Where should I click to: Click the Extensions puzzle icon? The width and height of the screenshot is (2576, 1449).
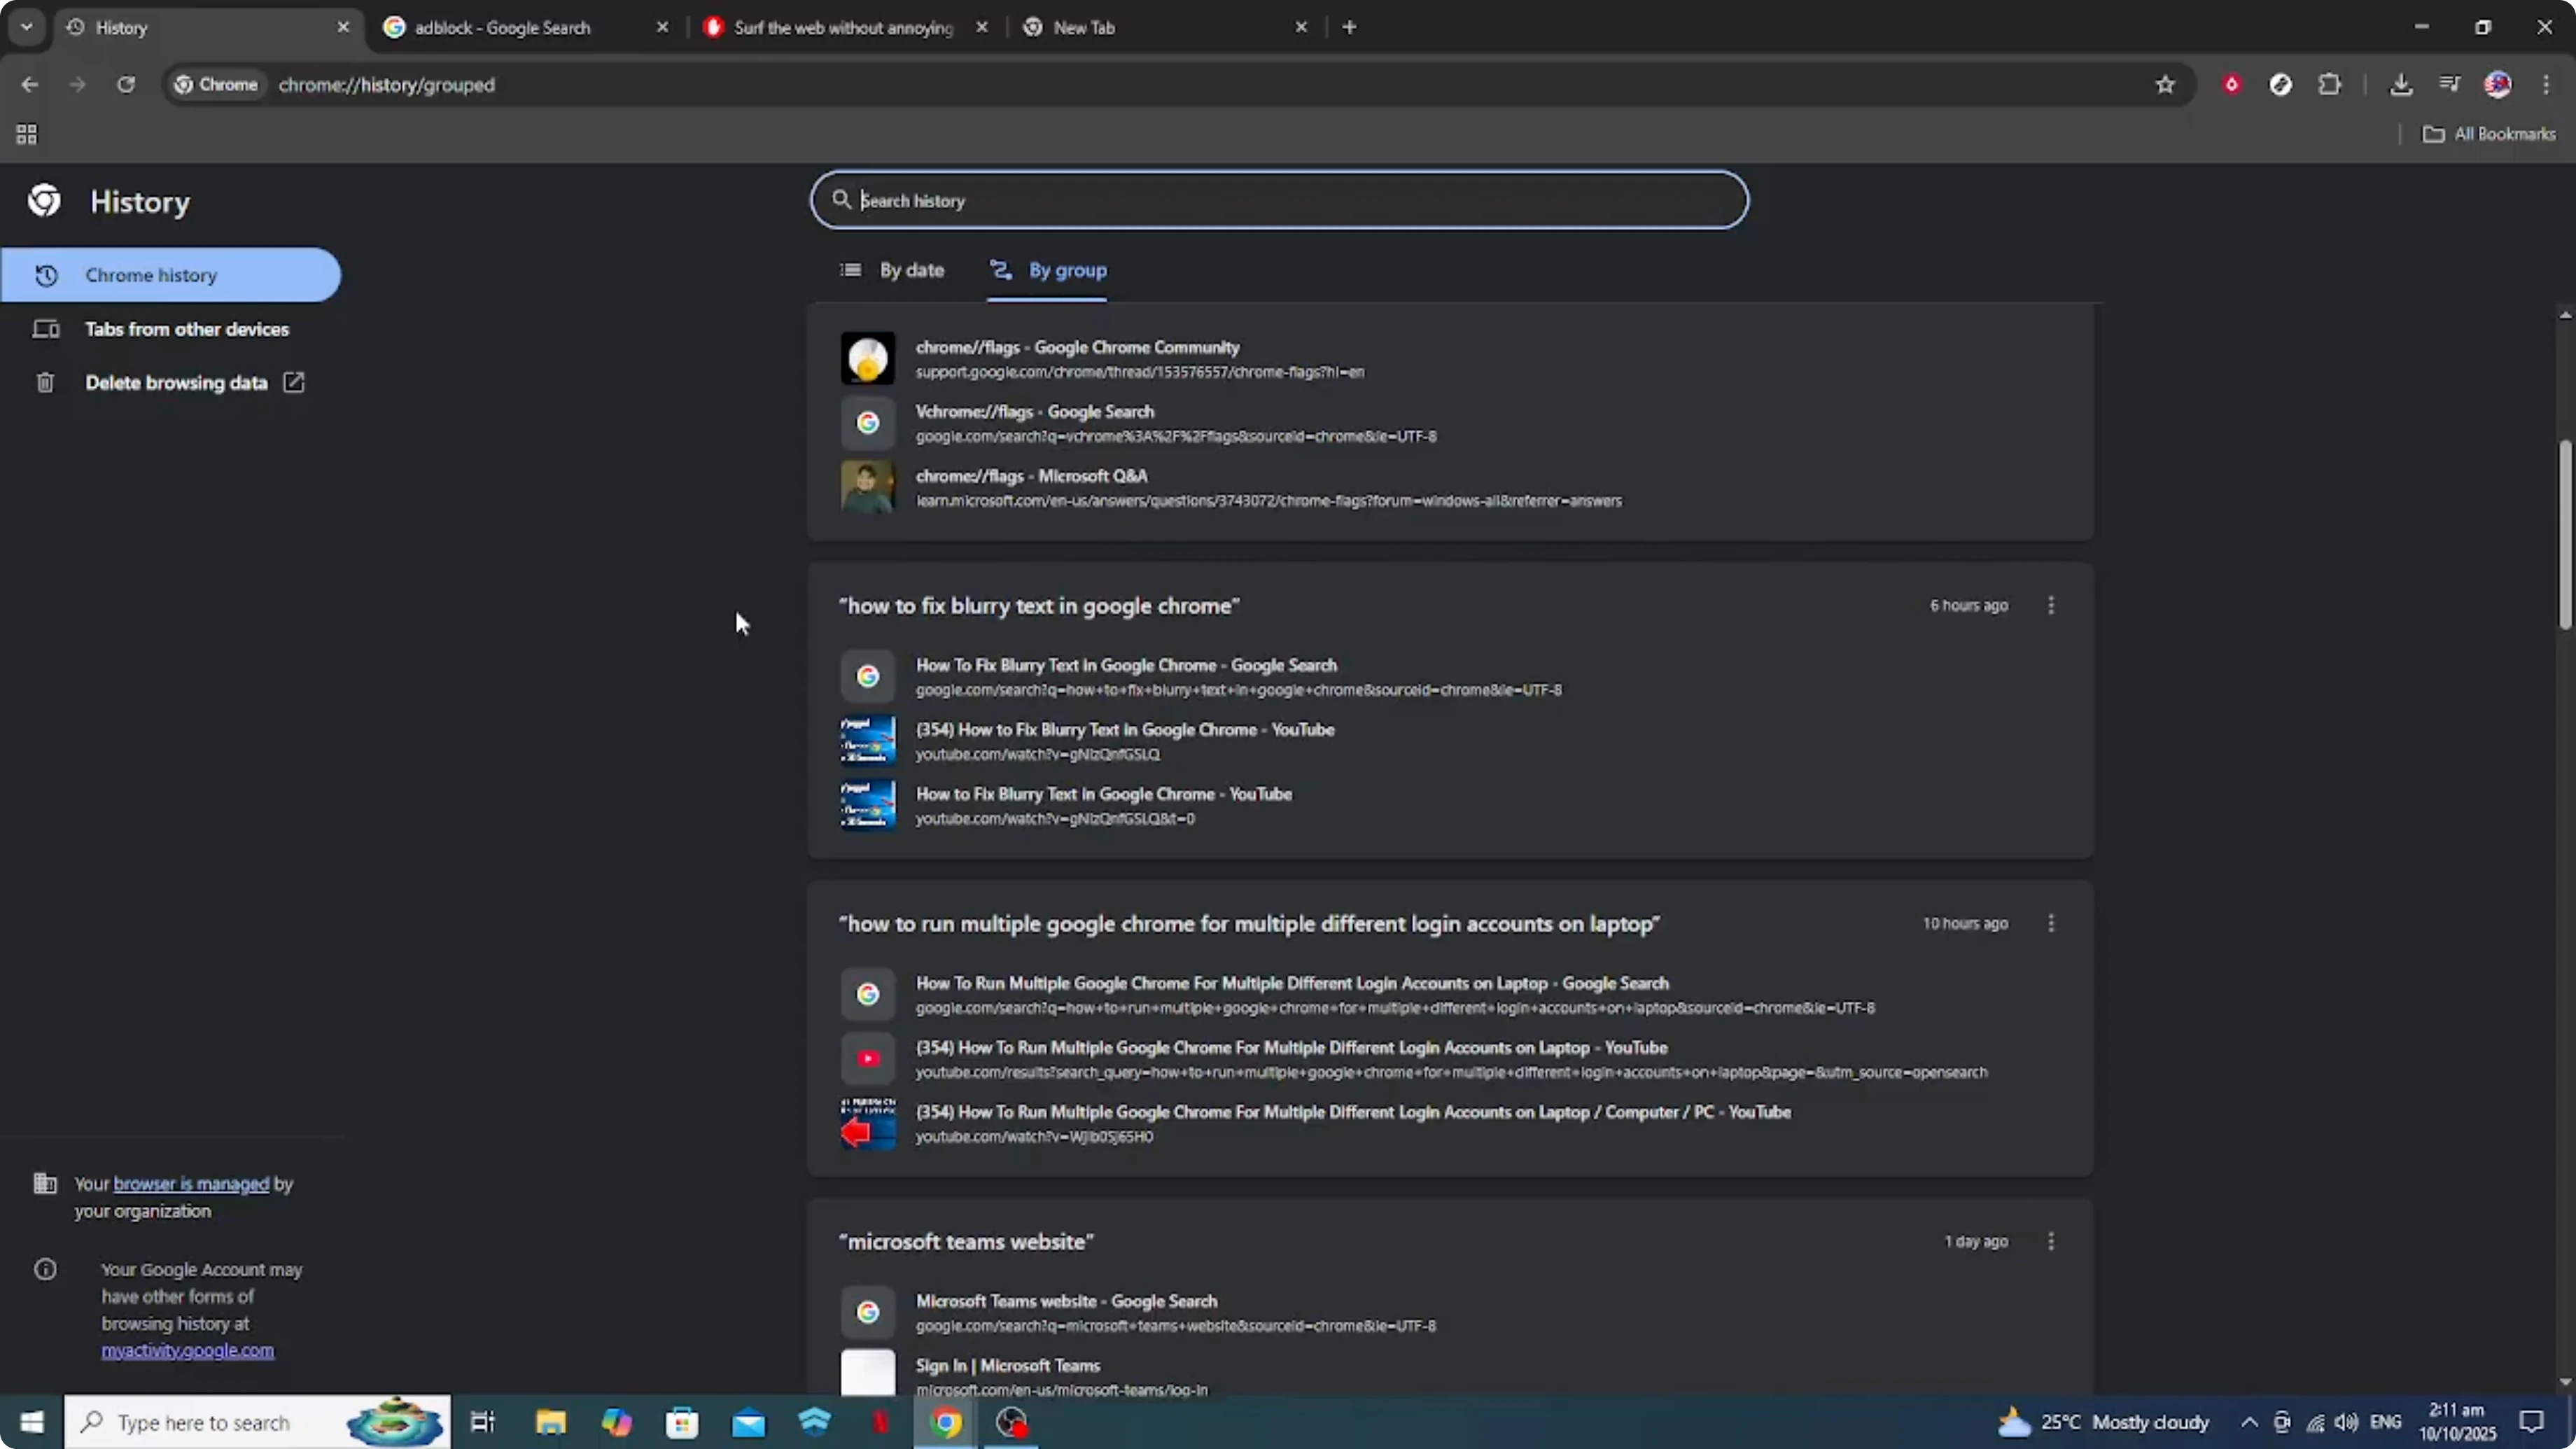[x=2330, y=84]
